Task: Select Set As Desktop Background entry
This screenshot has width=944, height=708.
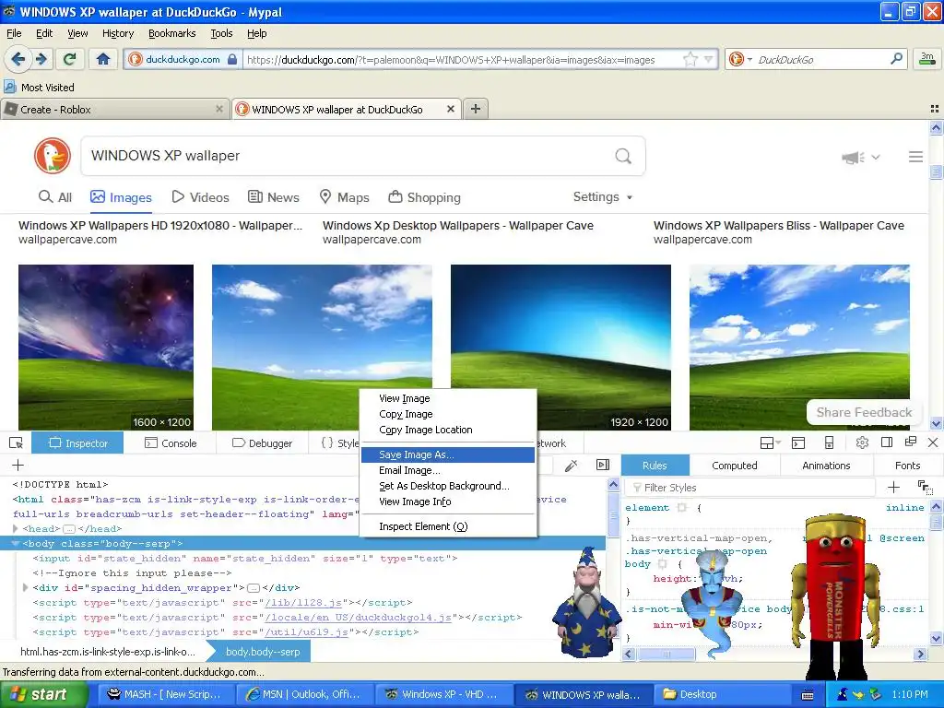Action: click(448, 486)
